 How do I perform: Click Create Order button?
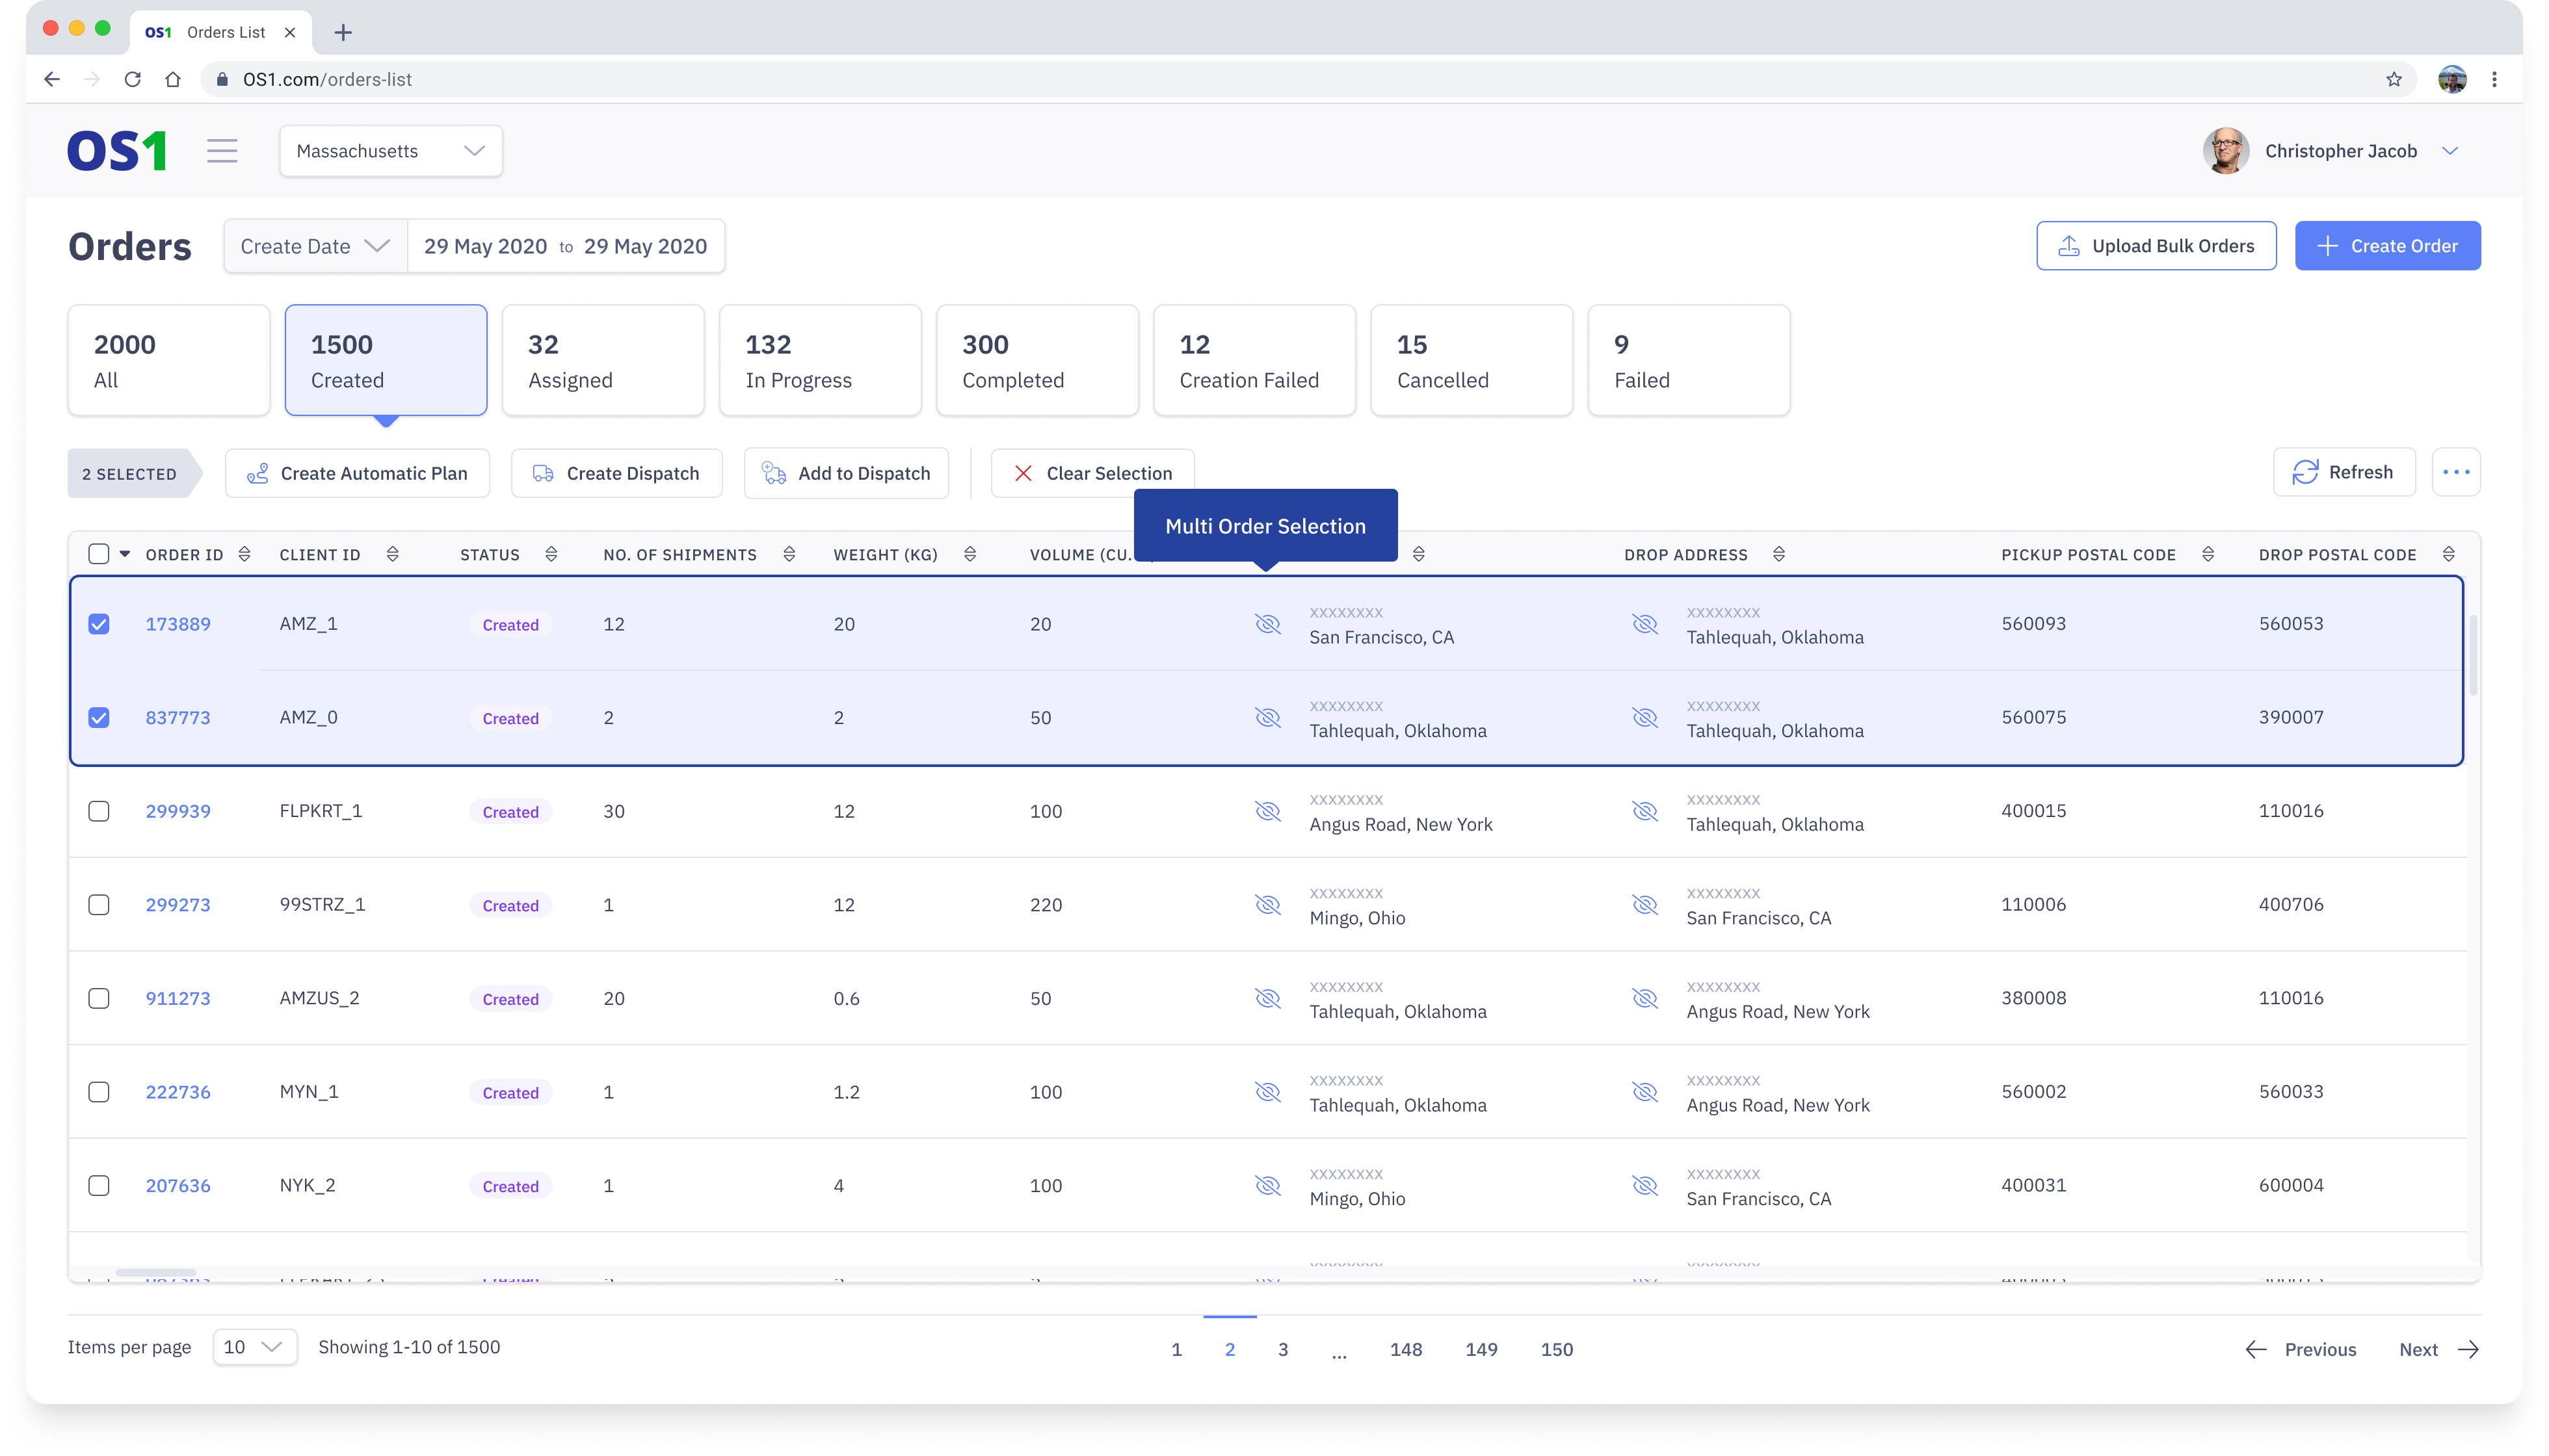2387,246
